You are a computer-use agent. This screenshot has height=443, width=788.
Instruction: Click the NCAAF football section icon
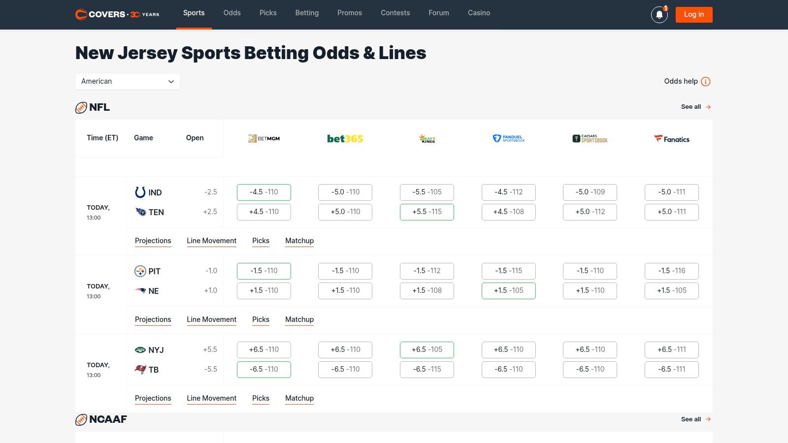(x=81, y=420)
